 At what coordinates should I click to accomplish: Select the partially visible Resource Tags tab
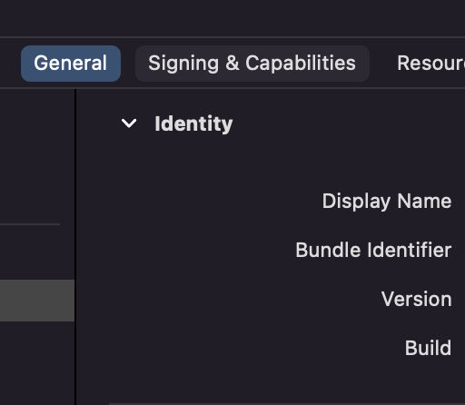tap(430, 64)
